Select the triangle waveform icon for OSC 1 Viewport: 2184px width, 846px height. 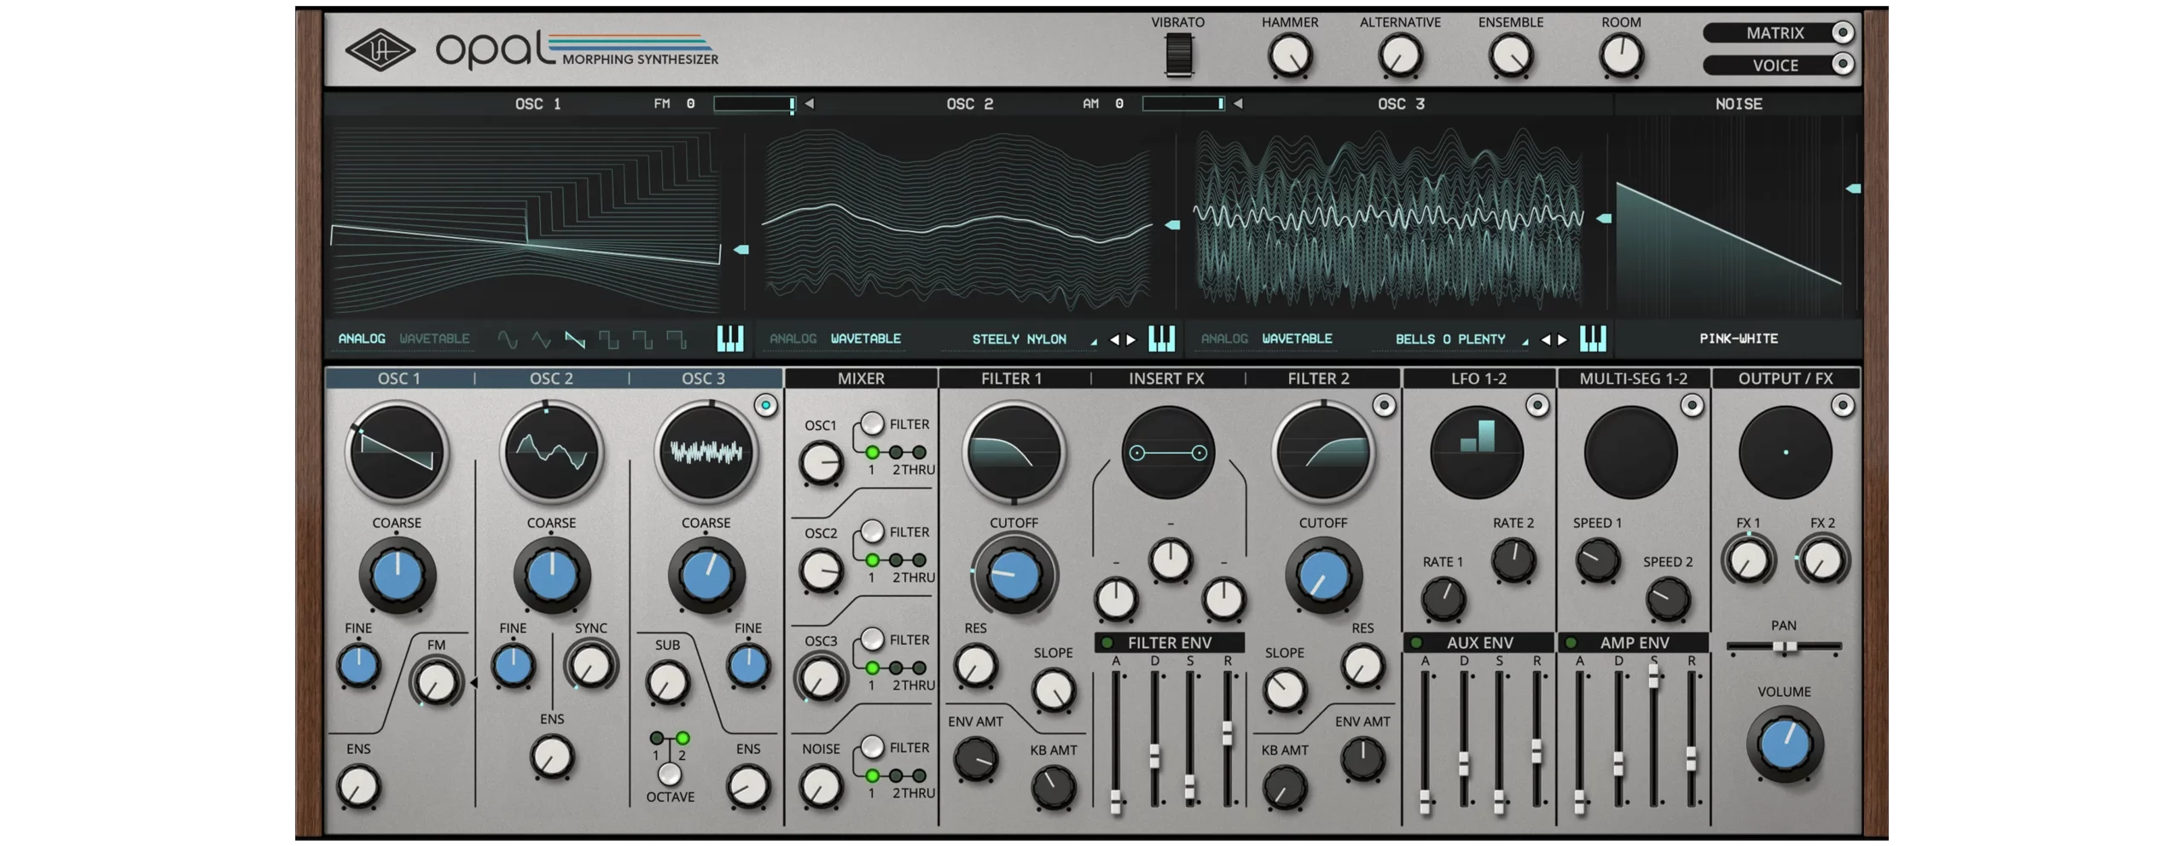click(541, 340)
